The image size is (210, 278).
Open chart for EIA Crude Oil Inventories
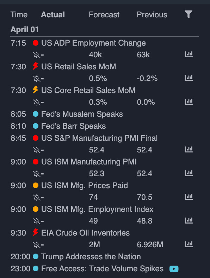189,244
